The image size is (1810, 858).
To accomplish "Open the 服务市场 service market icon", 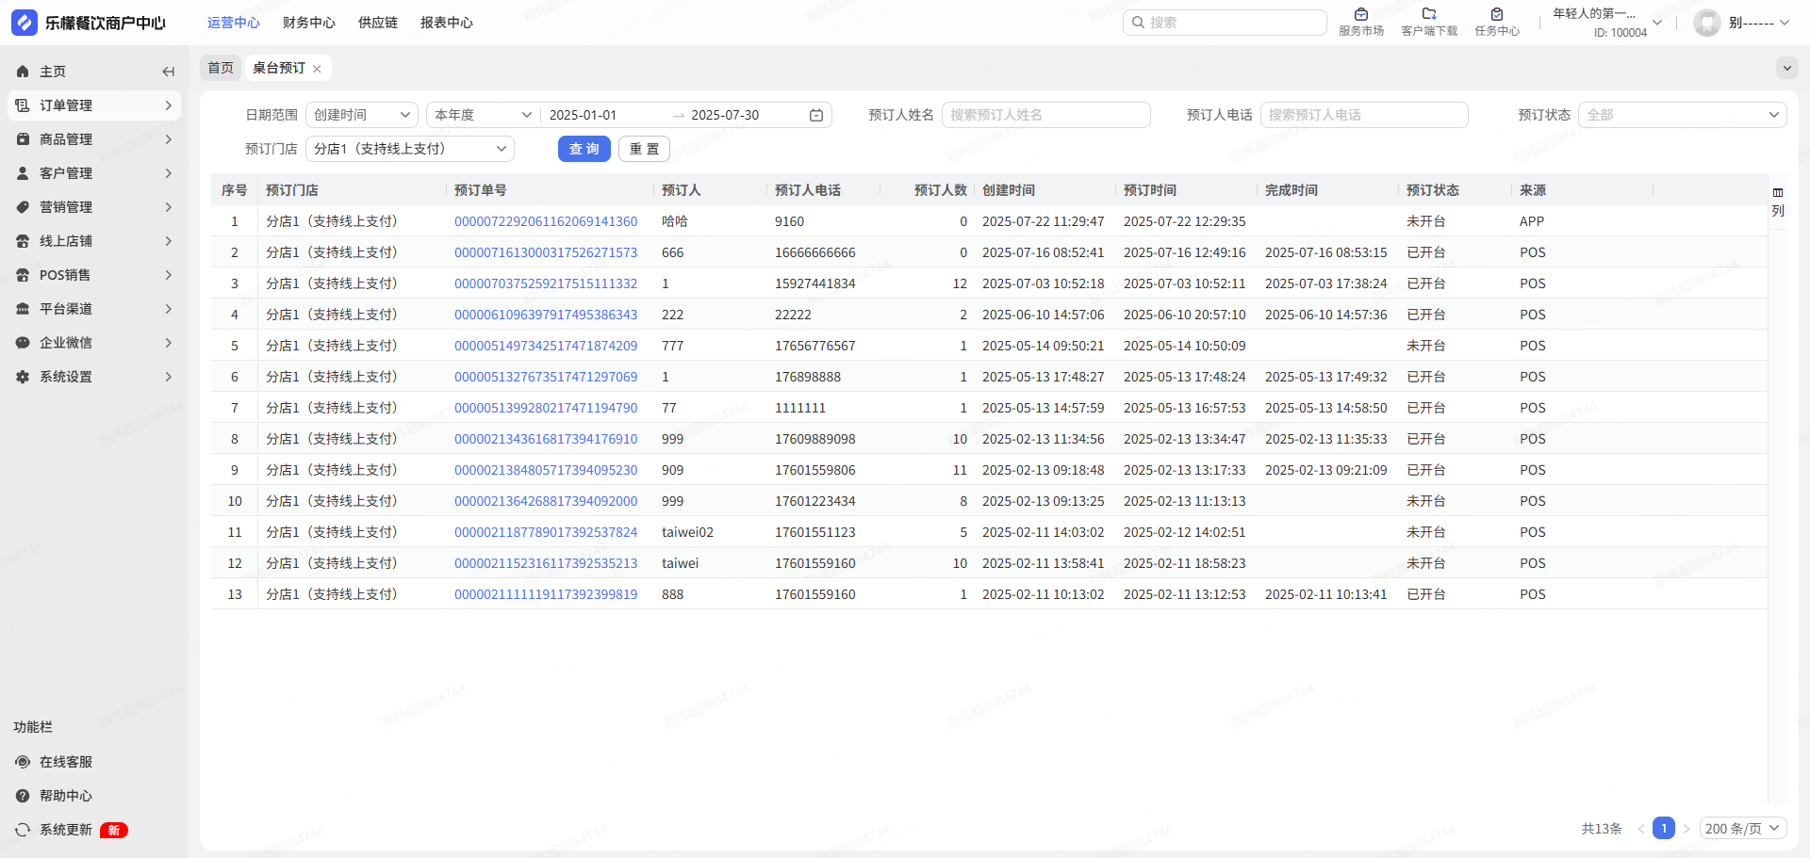I will [x=1361, y=14].
